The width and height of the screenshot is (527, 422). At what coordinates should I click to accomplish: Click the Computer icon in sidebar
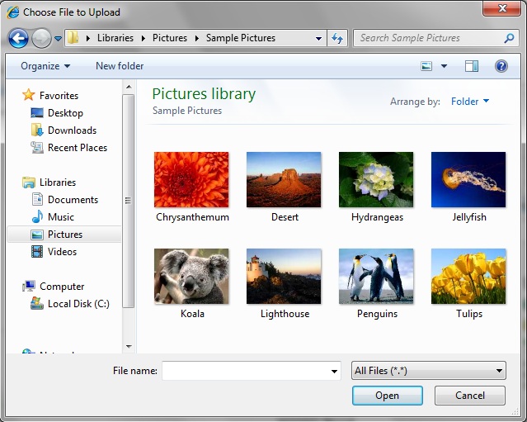coord(29,286)
